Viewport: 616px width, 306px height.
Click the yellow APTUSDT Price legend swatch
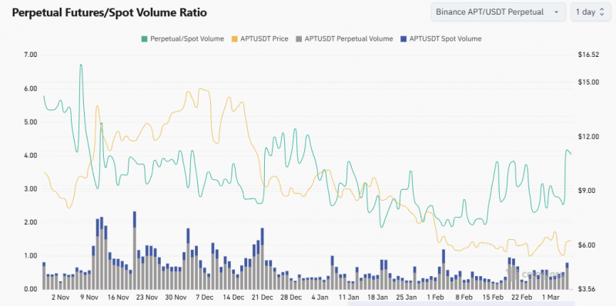235,39
